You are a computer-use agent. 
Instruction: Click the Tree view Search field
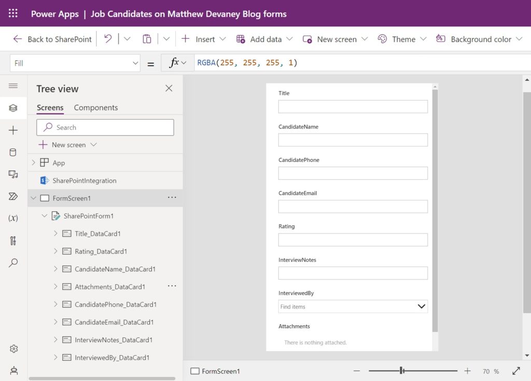click(x=105, y=127)
